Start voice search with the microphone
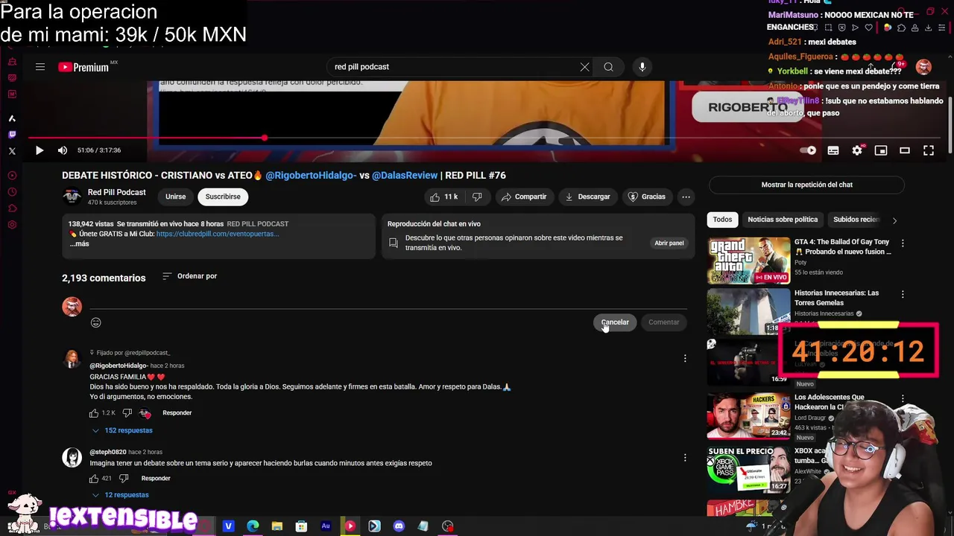Image resolution: width=954 pixels, height=536 pixels. [642, 67]
